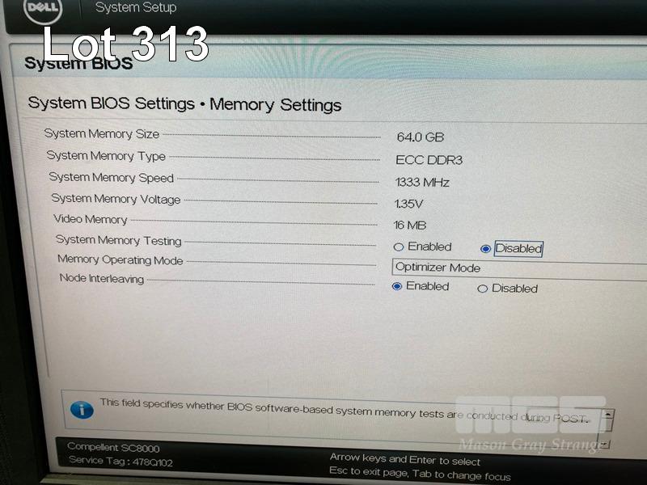Click the Optimizer Mode combo box text
The height and width of the screenshot is (485, 647).
pyautogui.click(x=438, y=268)
